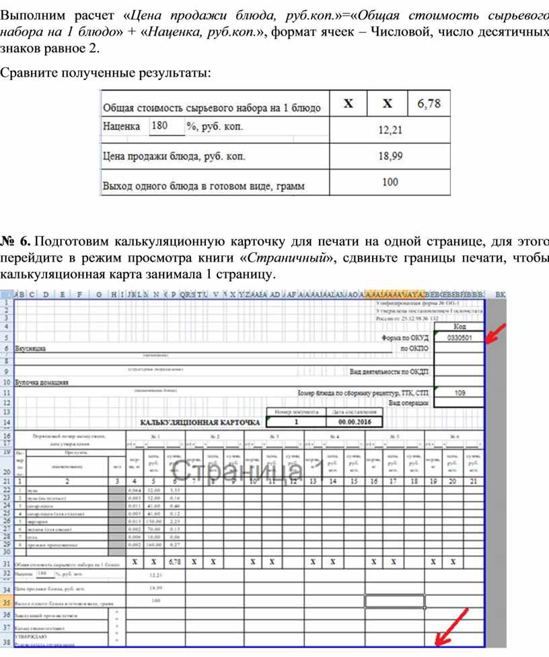Viewport: 549px width, 657px height.
Task: Click '100' dish yield value in upper table
Action: click(390, 182)
